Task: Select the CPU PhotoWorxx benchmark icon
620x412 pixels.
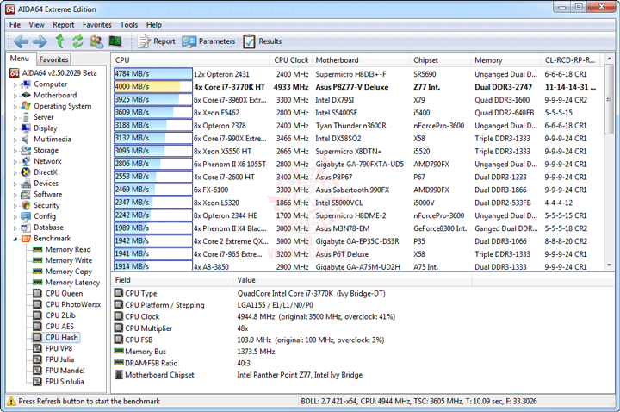Action: point(38,304)
